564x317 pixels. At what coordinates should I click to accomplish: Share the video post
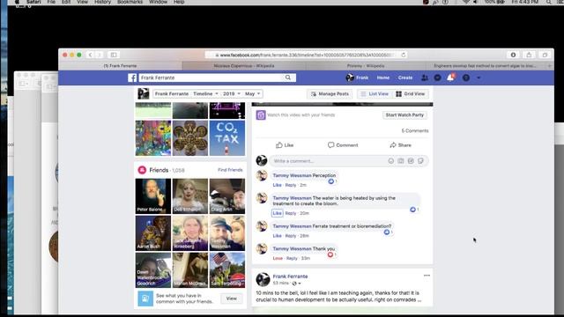(400, 145)
